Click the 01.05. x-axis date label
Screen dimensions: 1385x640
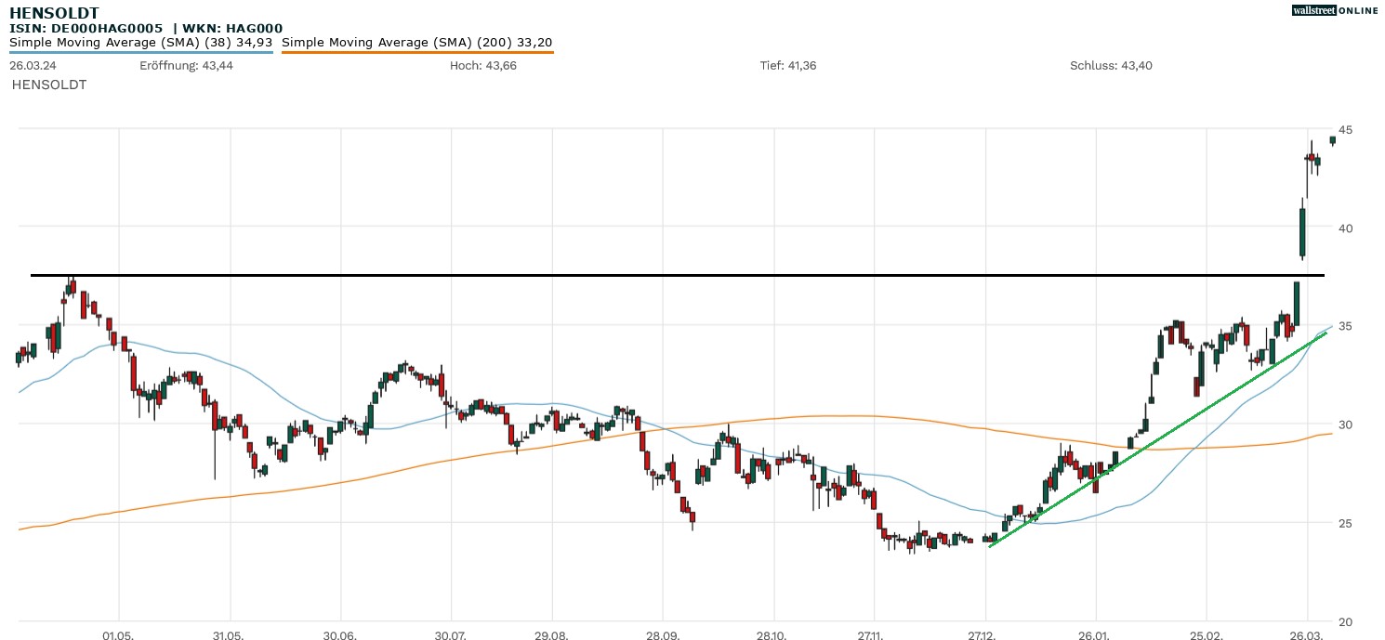[118, 634]
